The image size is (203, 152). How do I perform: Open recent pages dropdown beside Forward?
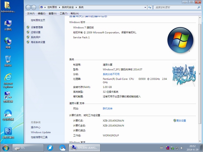click(x=38, y=7)
